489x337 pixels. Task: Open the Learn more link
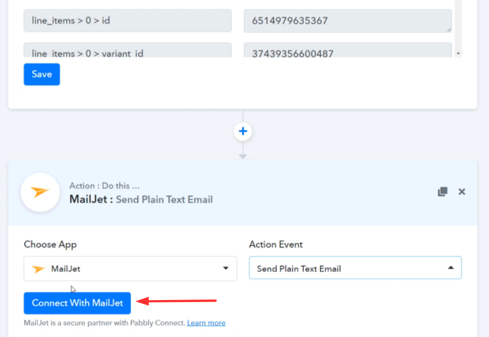[x=206, y=323]
